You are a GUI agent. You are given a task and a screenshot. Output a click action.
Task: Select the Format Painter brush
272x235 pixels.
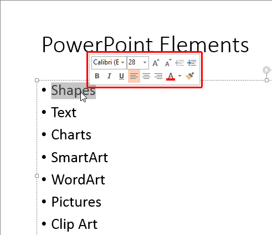pos(189,76)
